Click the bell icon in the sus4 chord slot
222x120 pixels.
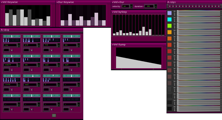pos(71,70)
